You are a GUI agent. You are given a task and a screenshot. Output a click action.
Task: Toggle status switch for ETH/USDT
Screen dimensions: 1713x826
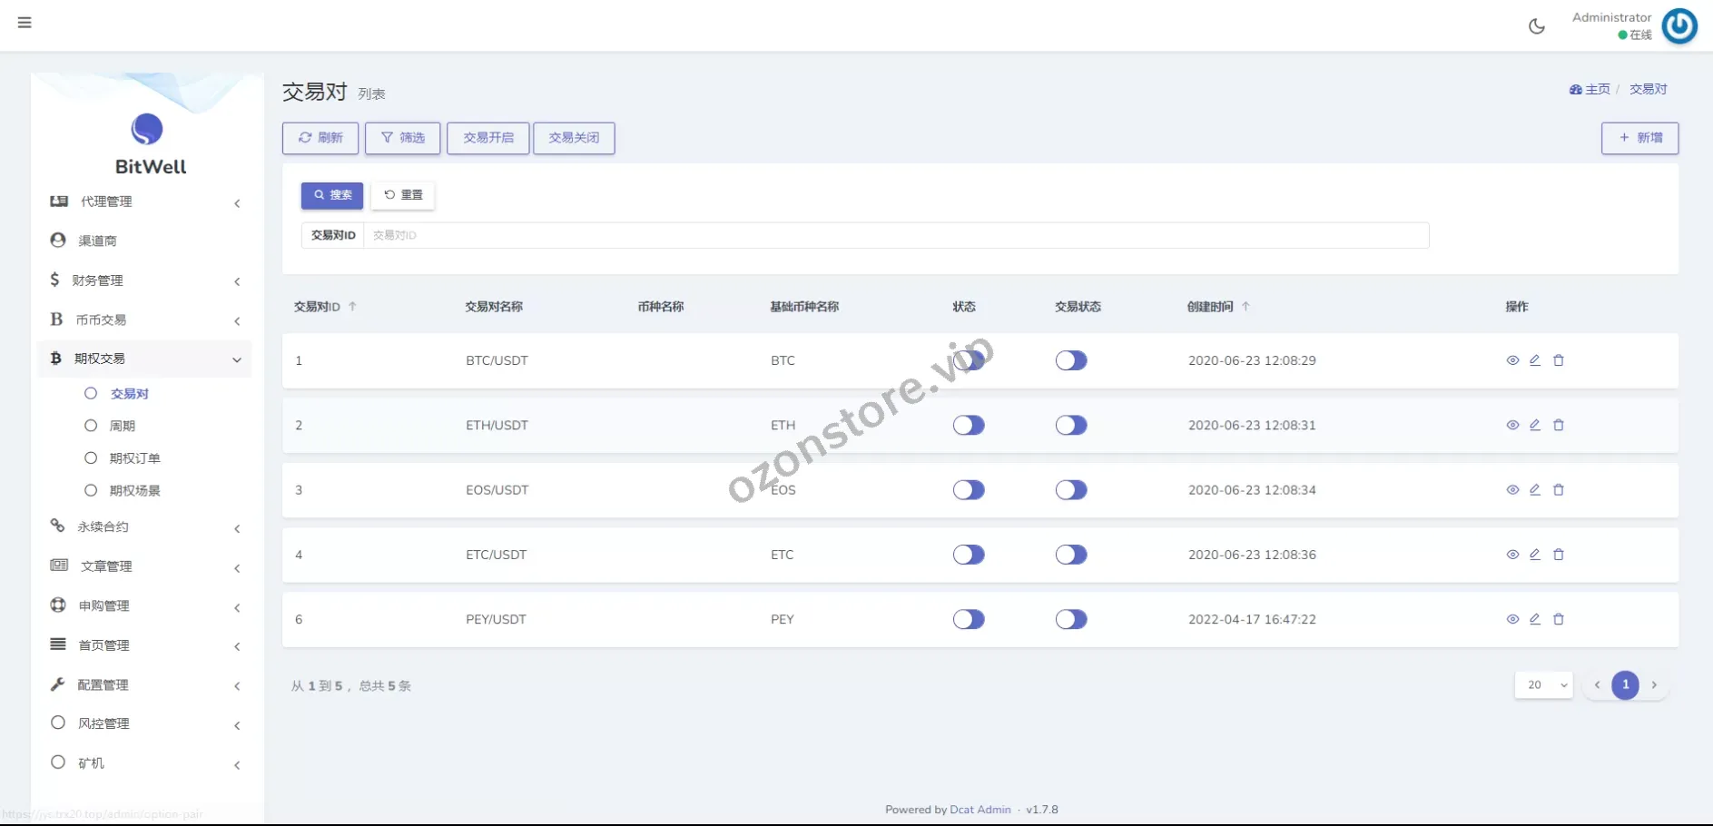(968, 425)
